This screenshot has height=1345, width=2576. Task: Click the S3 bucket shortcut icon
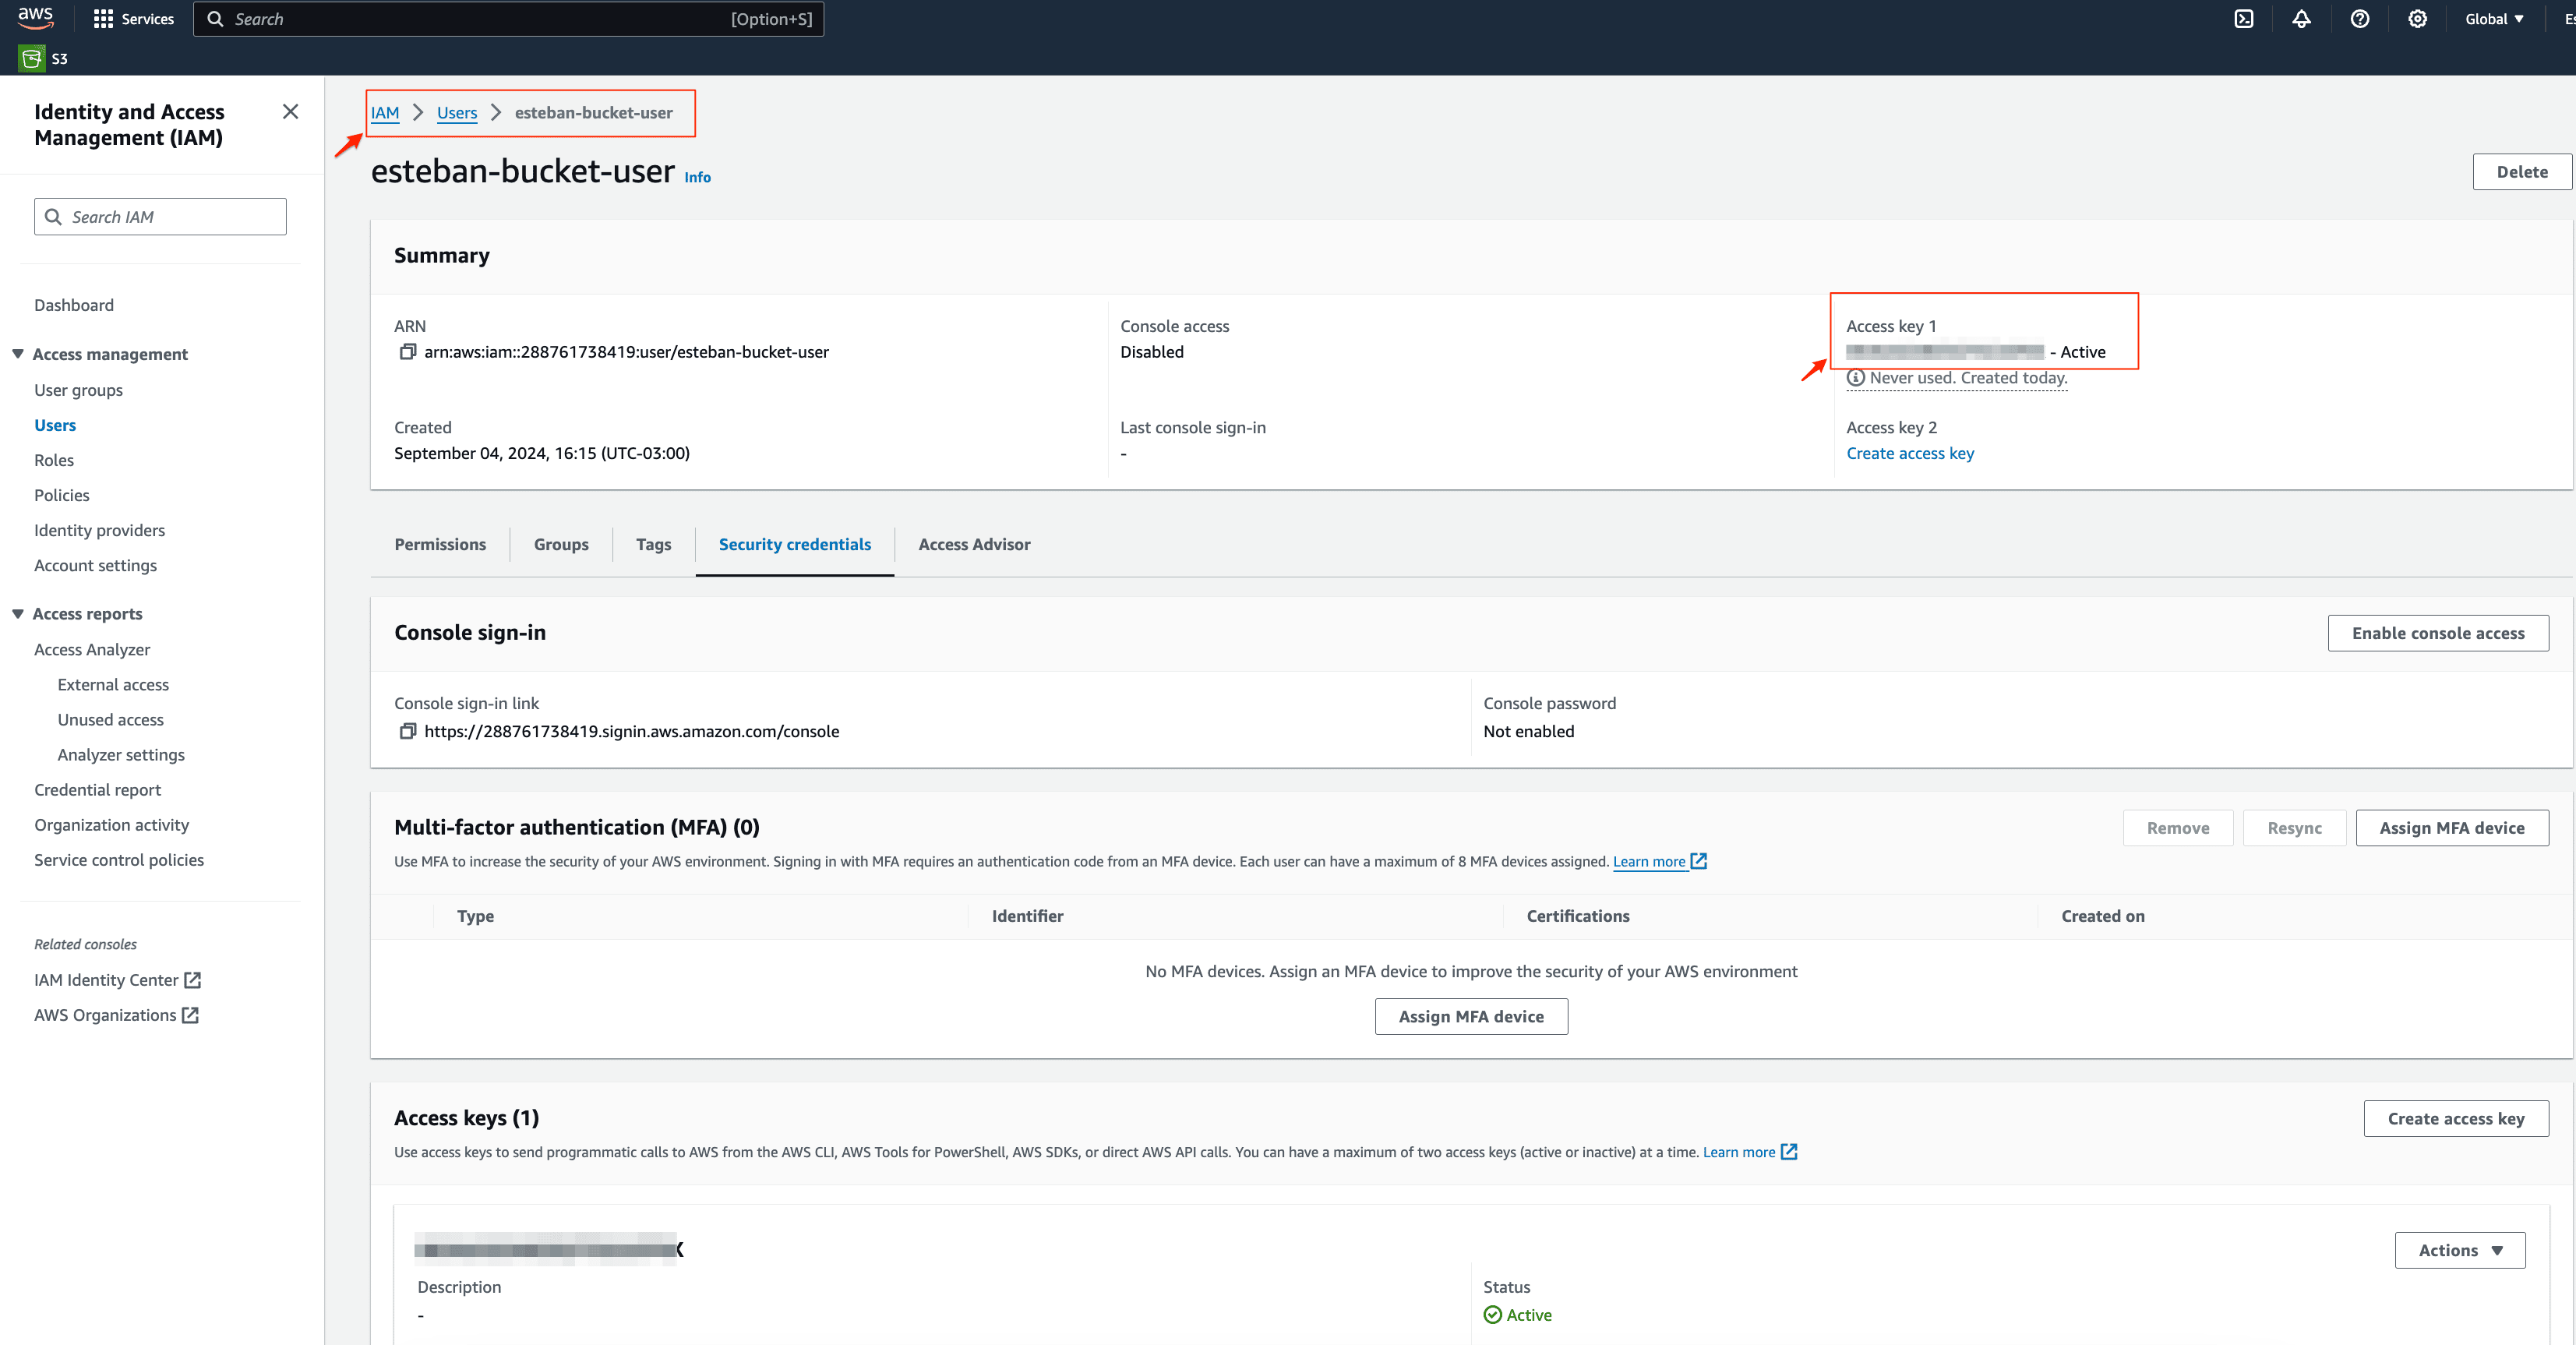click(31, 59)
